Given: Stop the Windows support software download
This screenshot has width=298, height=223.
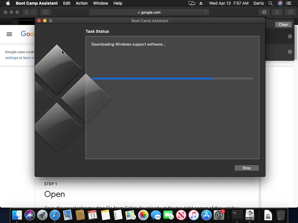Looking at the screenshot, I should click(246, 168).
